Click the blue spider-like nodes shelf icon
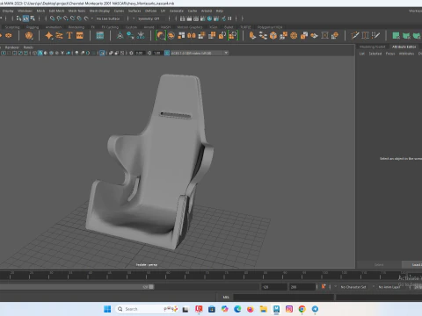The image size is (422, 316). click(x=141, y=36)
